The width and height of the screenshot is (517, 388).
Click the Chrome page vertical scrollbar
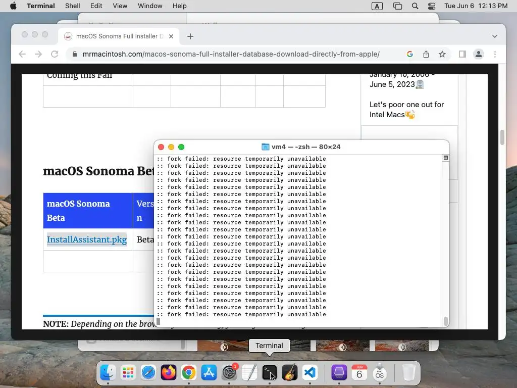tap(502, 137)
